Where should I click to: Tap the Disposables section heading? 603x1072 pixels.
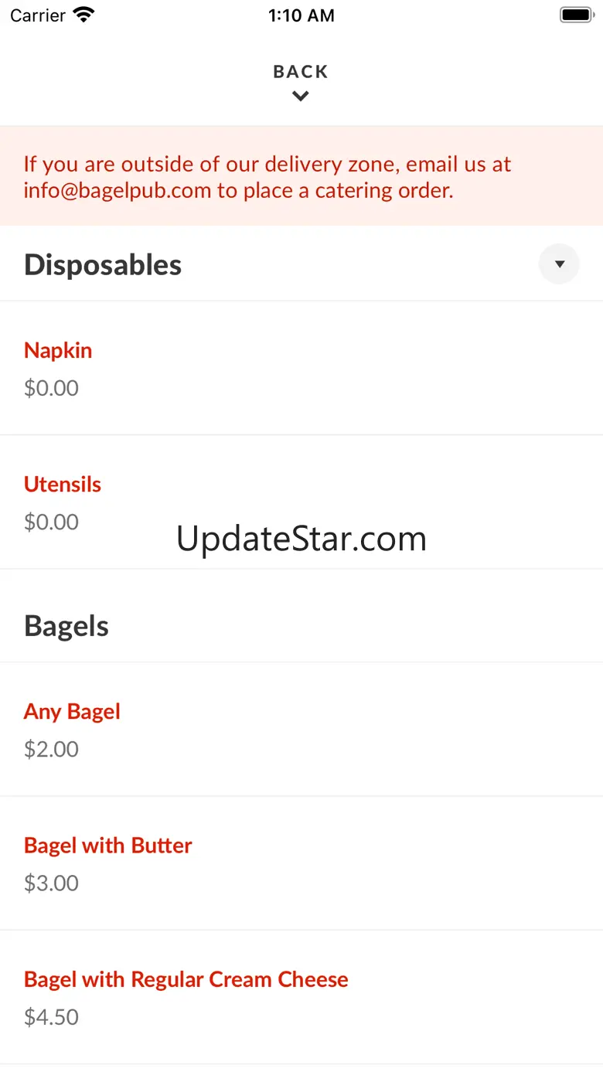pos(103,264)
